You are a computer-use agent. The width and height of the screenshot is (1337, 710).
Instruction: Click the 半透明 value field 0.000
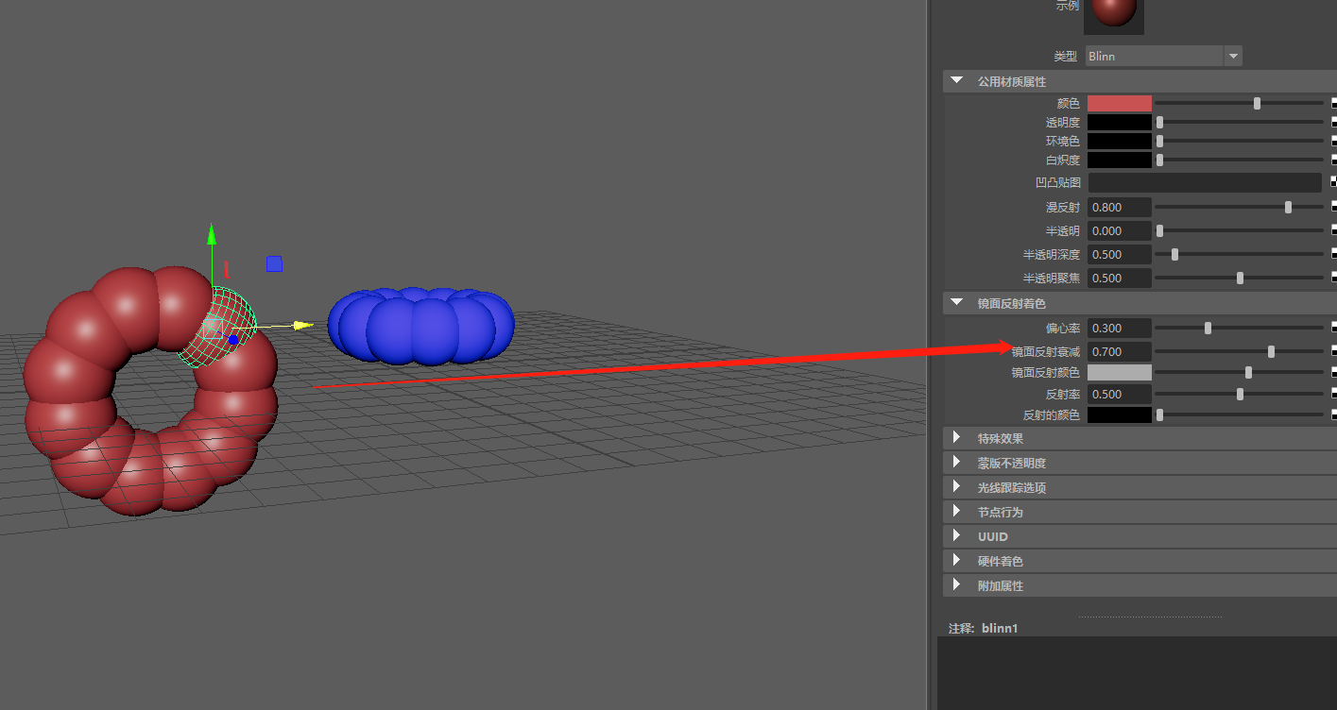[1120, 230]
